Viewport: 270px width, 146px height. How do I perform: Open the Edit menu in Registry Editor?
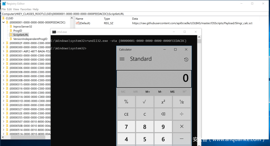click(9, 9)
